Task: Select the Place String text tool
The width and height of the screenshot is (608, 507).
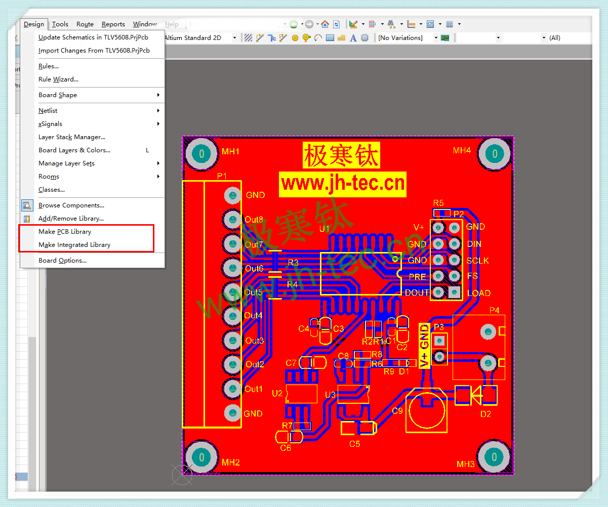Action: click(353, 38)
